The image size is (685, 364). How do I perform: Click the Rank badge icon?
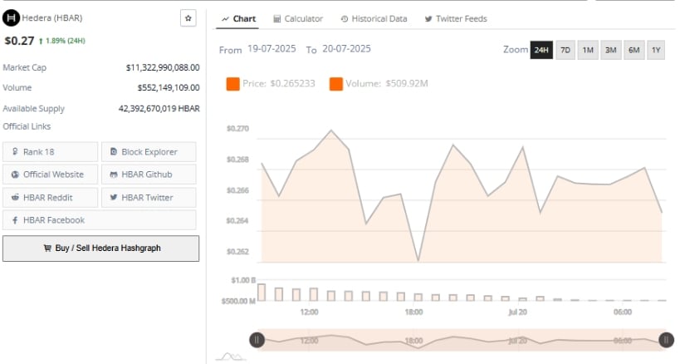click(15, 151)
